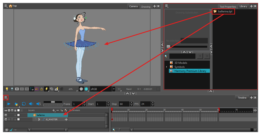Expand the bl_MASTER layer triangle
This screenshot has width=261, height=135.
click(39, 119)
